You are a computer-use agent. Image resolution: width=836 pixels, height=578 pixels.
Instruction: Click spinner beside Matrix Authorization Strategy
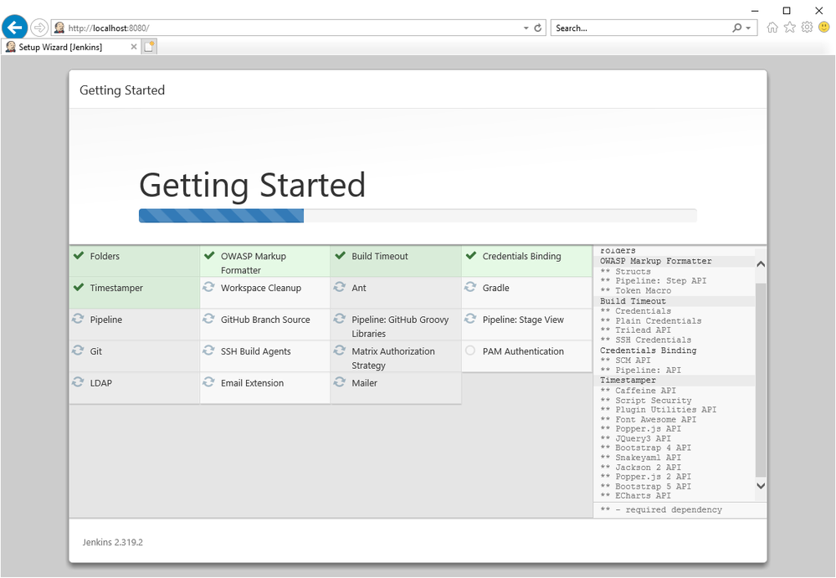pyautogui.click(x=340, y=350)
